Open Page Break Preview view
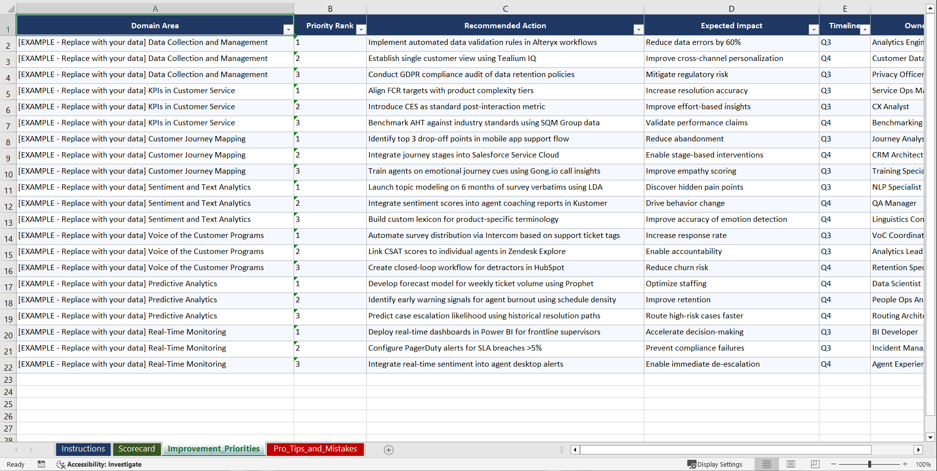937x471 pixels. (x=815, y=464)
